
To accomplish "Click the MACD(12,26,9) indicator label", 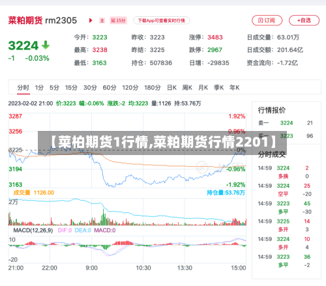I will coord(33,230).
